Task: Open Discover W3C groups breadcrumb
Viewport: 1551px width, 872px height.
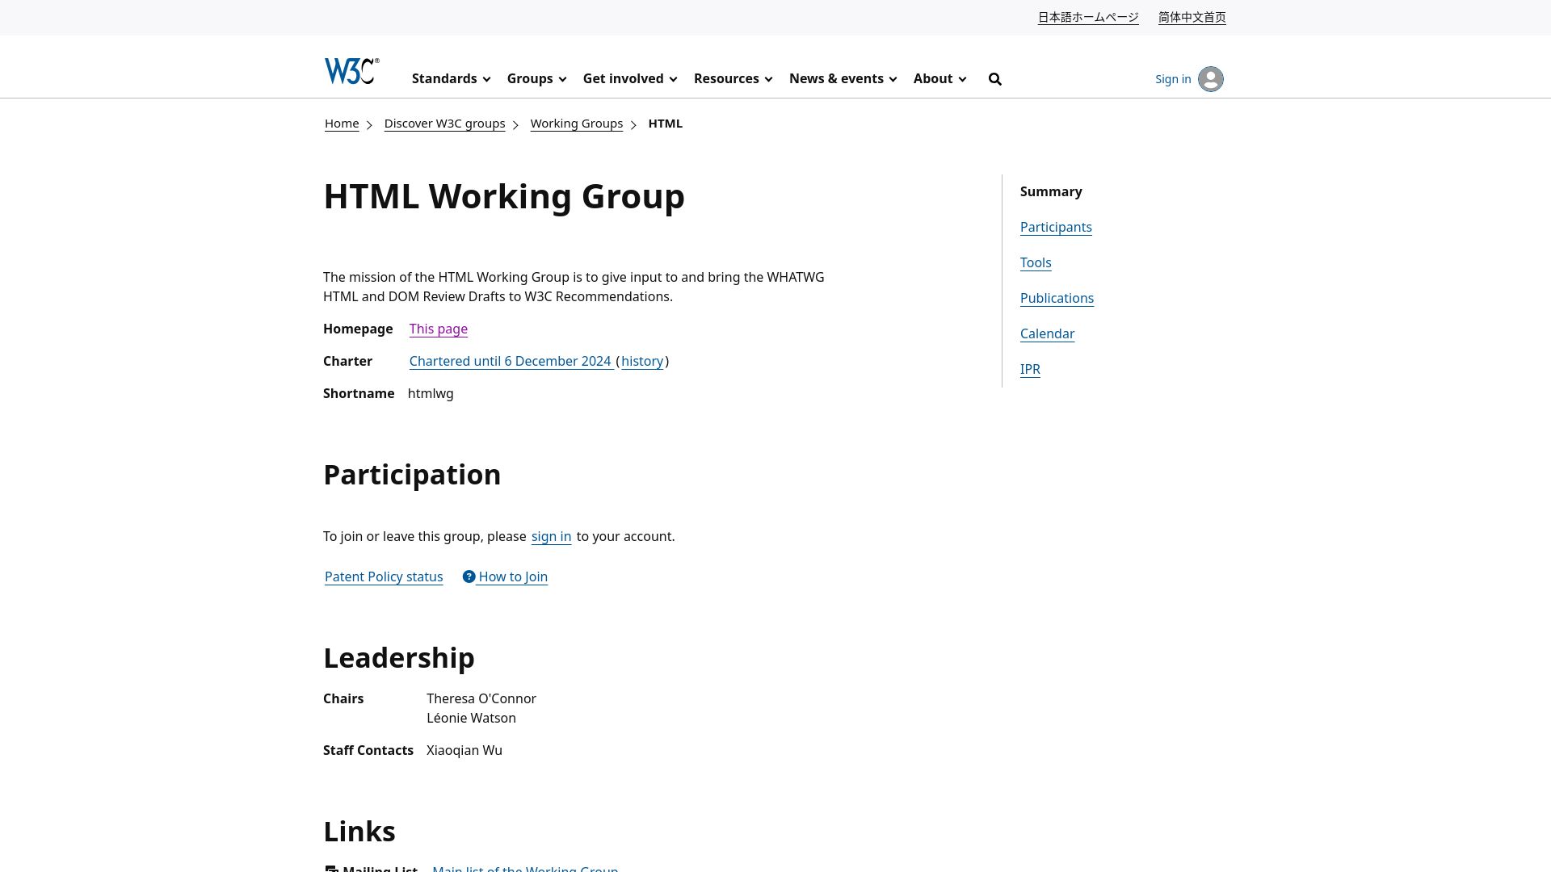Action: point(444,124)
